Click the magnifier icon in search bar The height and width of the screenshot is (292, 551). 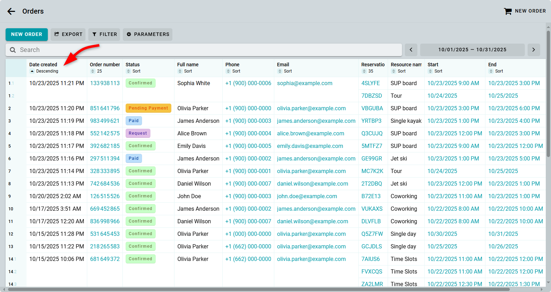[x=13, y=50]
